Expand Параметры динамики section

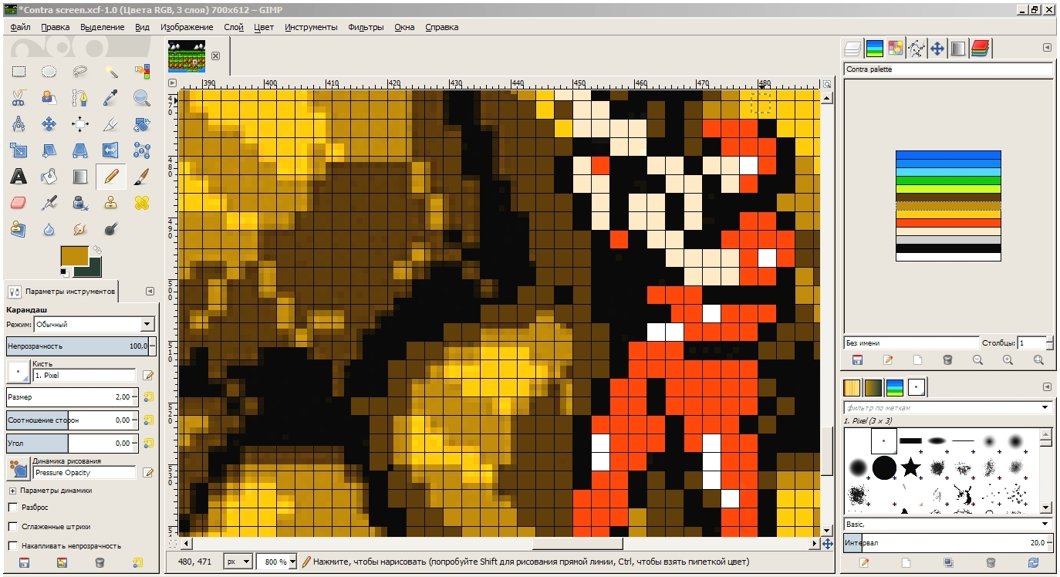(x=12, y=490)
